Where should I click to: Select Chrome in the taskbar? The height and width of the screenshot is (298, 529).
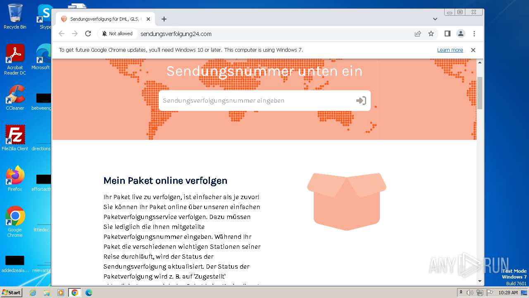74,293
